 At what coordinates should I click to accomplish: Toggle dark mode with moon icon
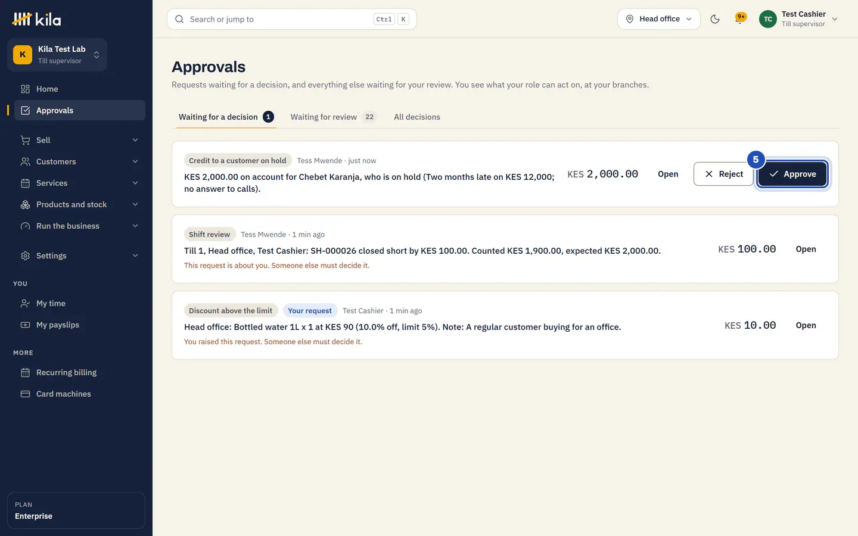pos(715,19)
